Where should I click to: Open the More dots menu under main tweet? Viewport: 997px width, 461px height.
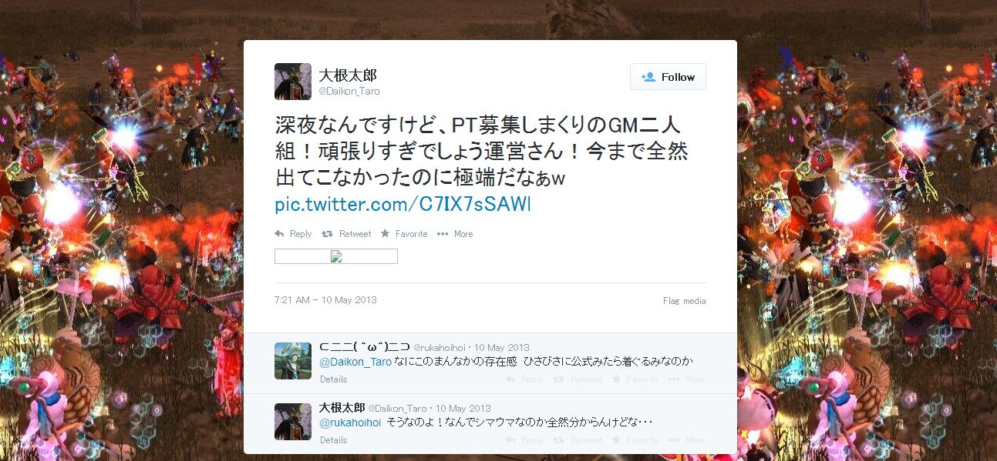click(x=443, y=234)
